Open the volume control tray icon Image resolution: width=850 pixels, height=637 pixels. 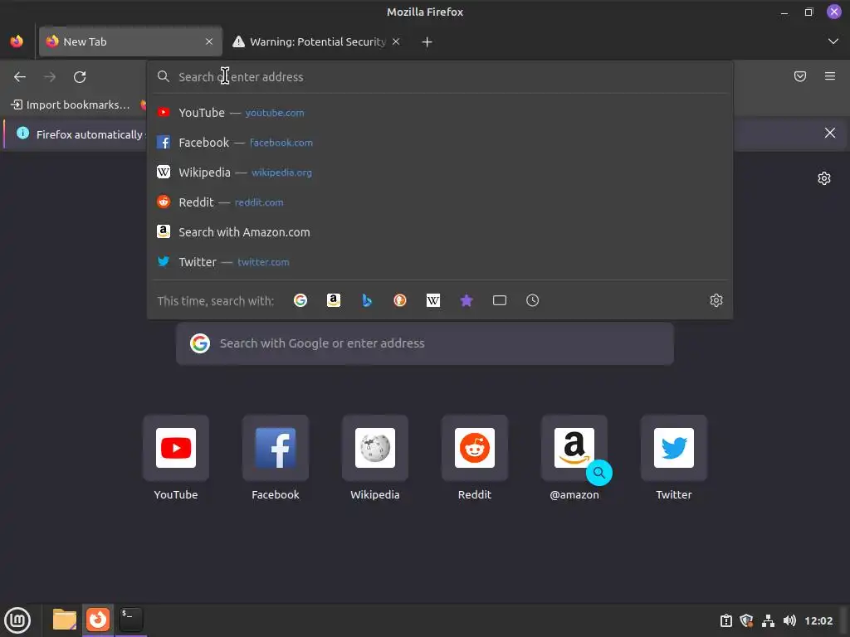(x=789, y=620)
